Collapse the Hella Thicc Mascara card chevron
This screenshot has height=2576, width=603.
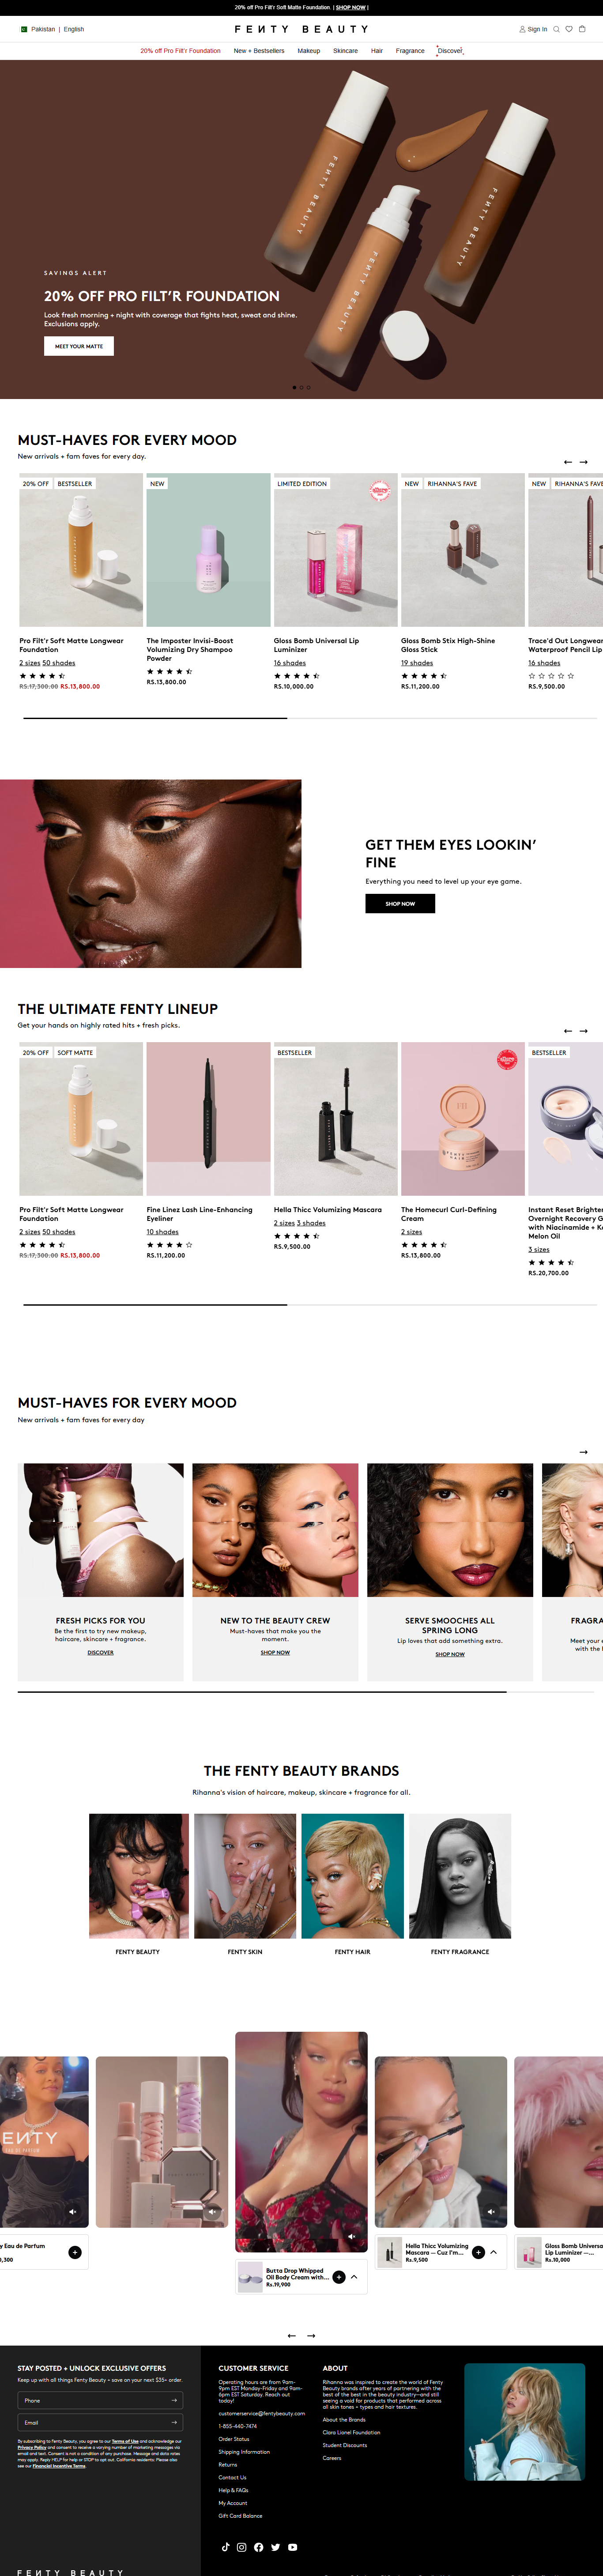(x=493, y=2252)
